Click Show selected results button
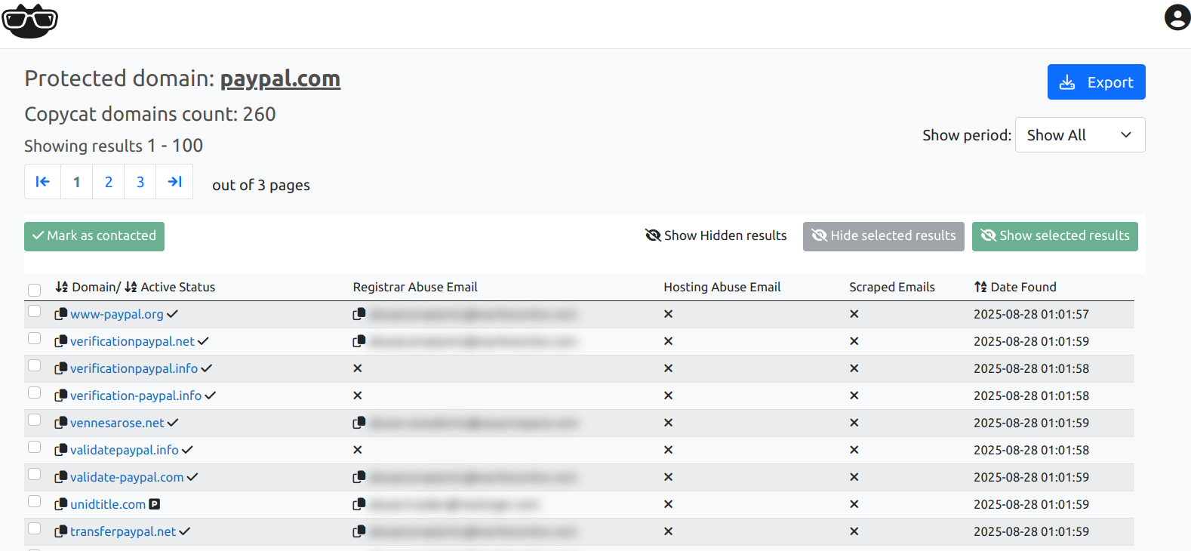 [1054, 236]
